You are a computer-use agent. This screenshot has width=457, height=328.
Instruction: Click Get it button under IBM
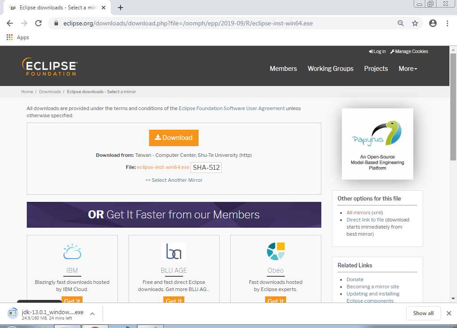point(72,300)
